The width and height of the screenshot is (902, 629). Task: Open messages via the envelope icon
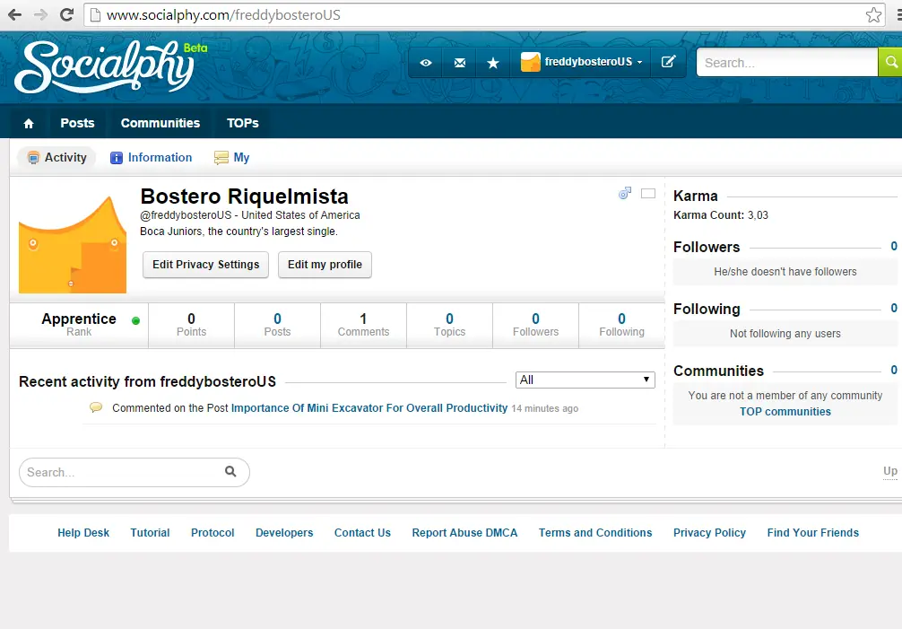(460, 62)
